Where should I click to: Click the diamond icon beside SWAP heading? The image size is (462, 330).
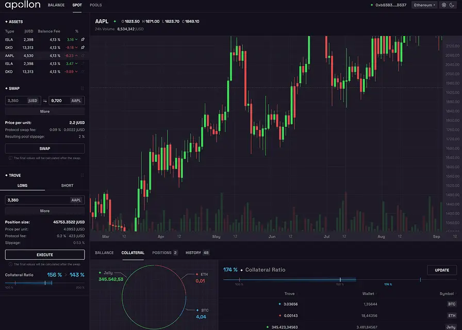pyautogui.click(x=7, y=88)
